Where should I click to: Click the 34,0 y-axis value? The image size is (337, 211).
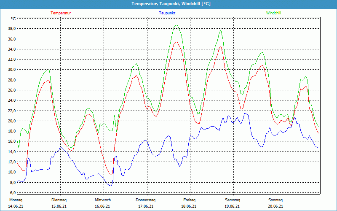12,49
